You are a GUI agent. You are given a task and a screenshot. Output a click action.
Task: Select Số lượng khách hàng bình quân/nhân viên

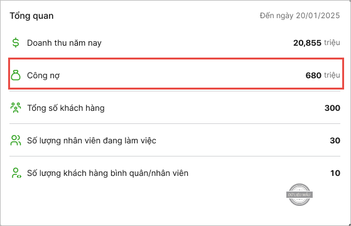click(107, 173)
